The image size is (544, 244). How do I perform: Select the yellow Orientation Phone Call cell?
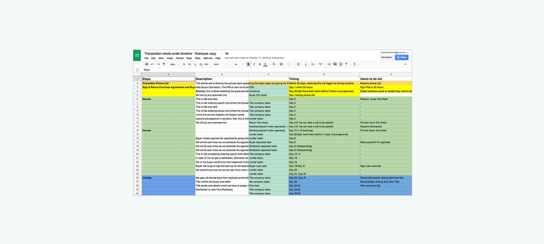click(x=168, y=83)
